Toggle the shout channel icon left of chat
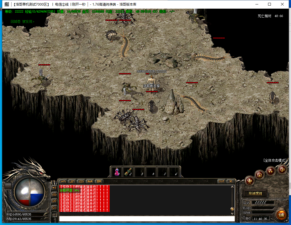This screenshot has width=291, height=225. pyautogui.click(x=54, y=208)
